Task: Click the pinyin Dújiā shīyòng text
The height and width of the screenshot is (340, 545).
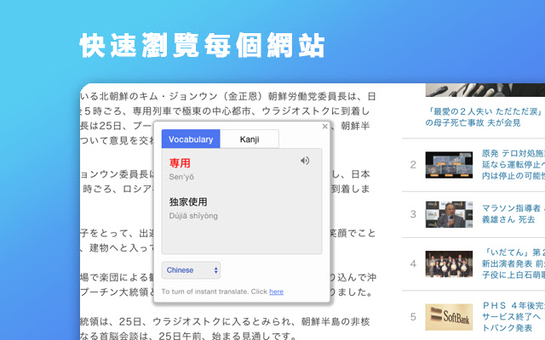Action: tap(193, 216)
